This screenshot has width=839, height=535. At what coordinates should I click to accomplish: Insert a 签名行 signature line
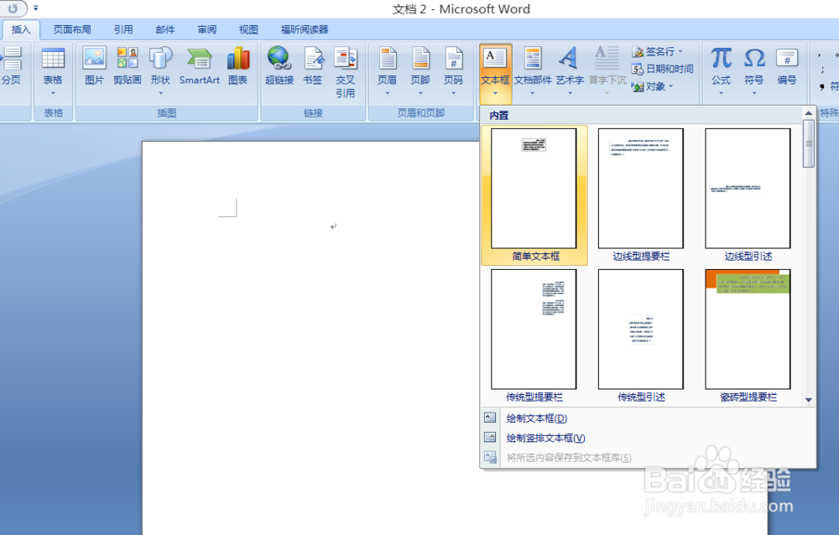click(x=654, y=51)
